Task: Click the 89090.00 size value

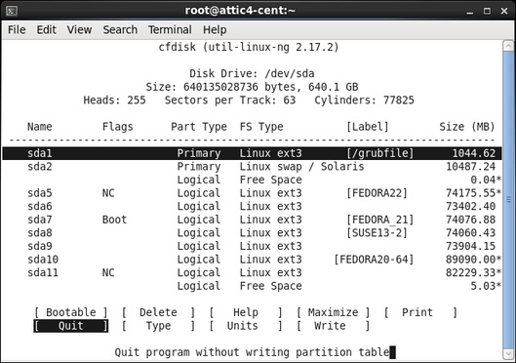Action: 470,260
